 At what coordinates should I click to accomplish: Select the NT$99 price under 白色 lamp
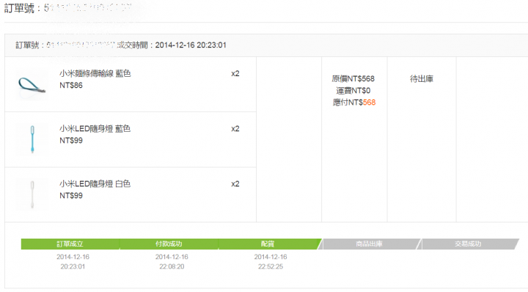[71, 195]
